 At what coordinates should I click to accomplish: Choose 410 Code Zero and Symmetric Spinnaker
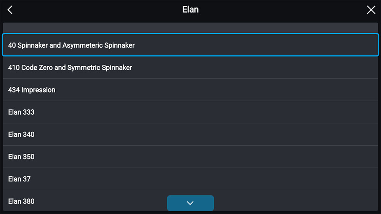[x=190, y=68]
